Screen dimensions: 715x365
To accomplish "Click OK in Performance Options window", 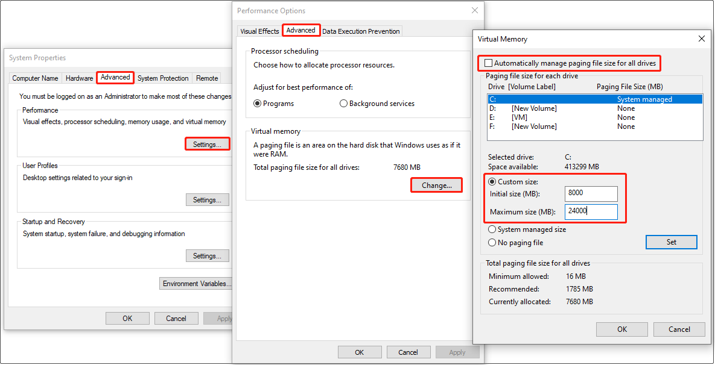I will 360,352.
